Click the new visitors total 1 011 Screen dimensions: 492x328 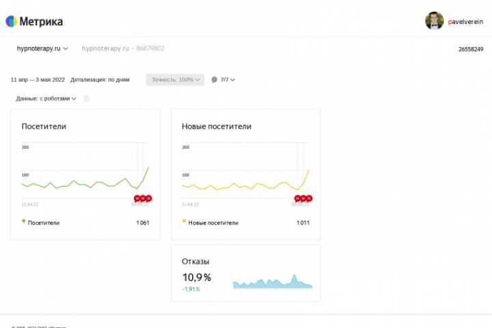point(303,223)
